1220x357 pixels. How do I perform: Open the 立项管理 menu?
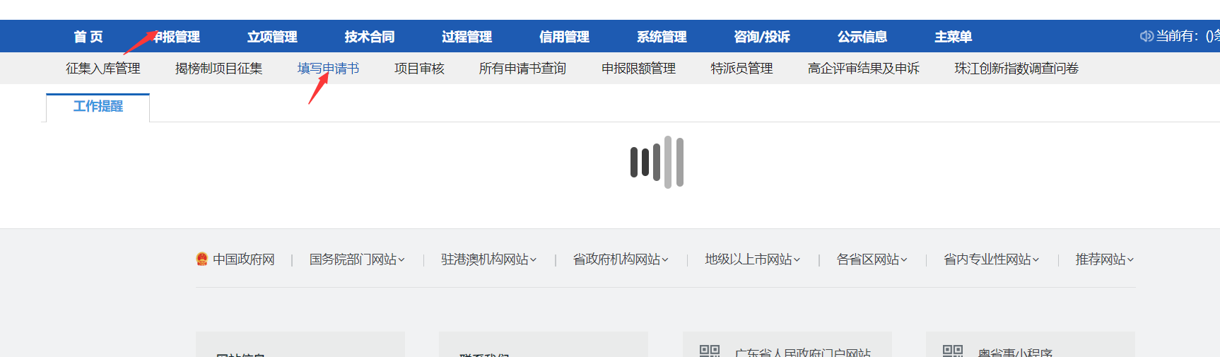pyautogui.click(x=272, y=37)
